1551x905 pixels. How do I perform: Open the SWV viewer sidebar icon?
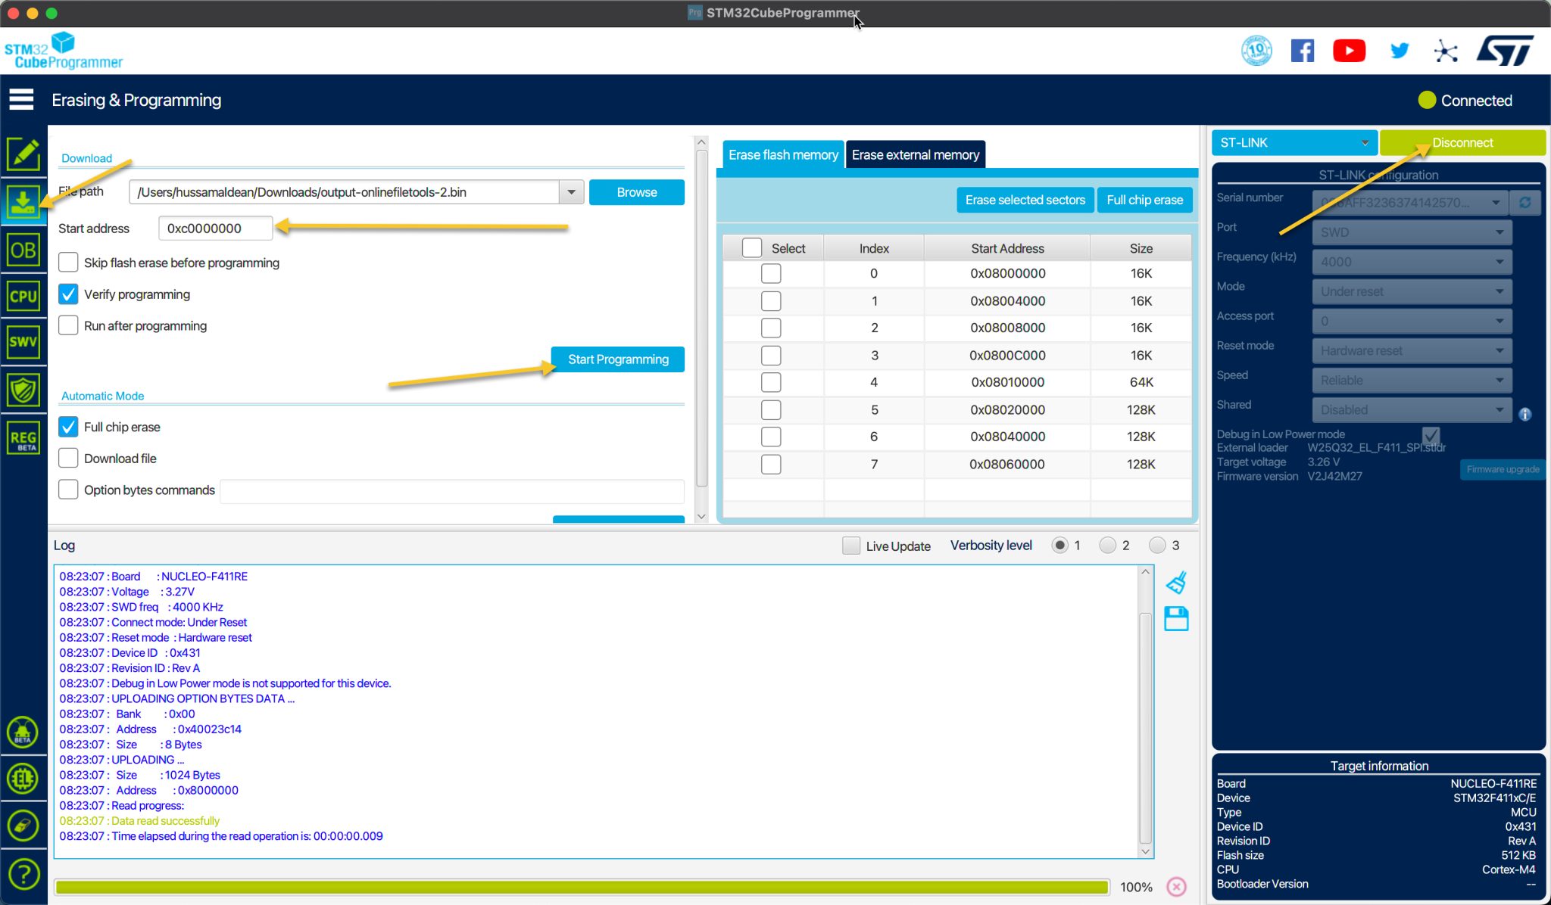pos(23,341)
